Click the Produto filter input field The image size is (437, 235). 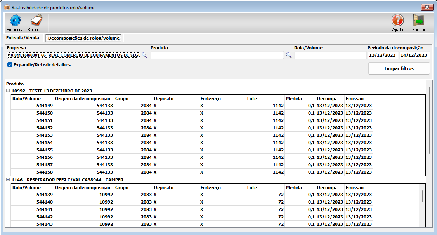click(217, 56)
